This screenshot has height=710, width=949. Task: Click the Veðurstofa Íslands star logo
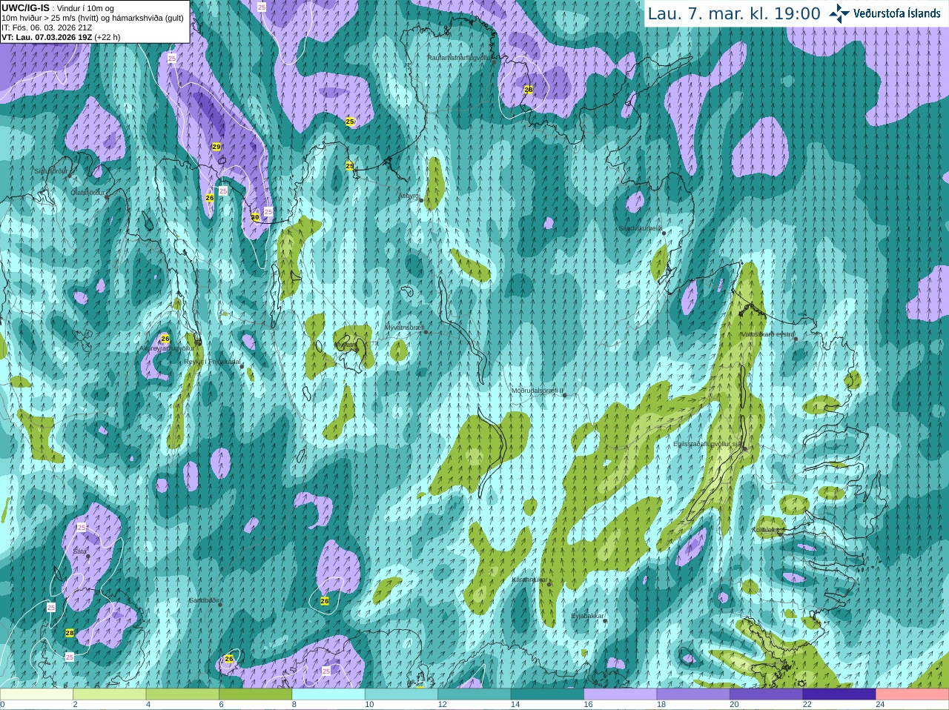[x=839, y=13]
